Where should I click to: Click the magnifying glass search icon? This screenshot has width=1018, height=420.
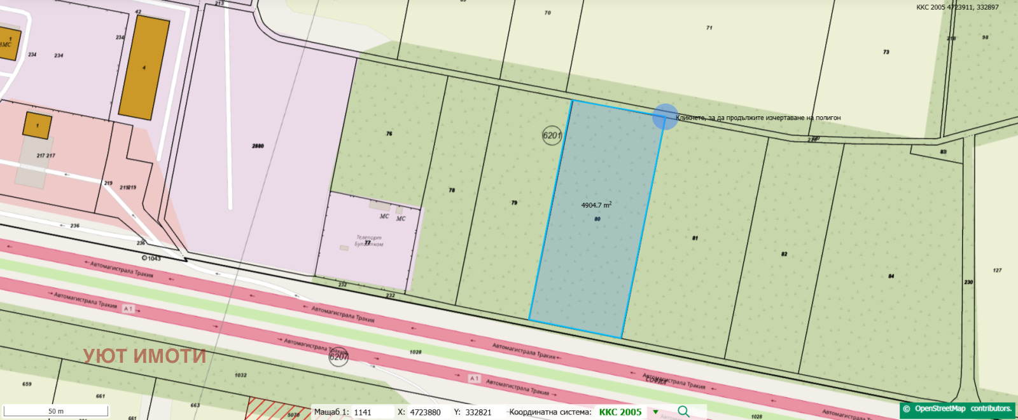click(683, 412)
